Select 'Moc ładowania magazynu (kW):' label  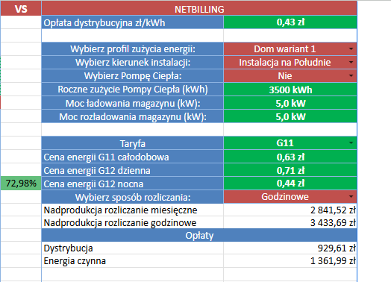pyautogui.click(x=132, y=103)
